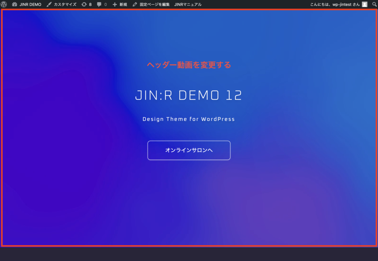This screenshot has height=261, width=378.
Task: Select JINRマニュアル in the admin bar
Action: (189, 4)
